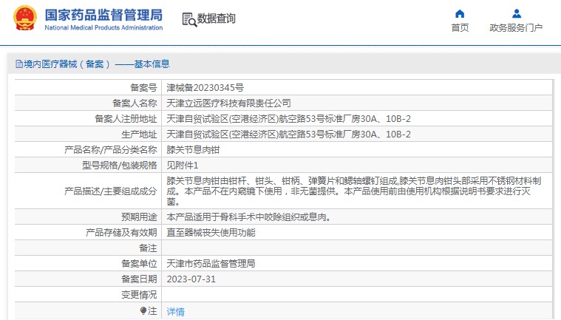Open 政务服务门户 portal link
This screenshot has width=561, height=320.
516,28
